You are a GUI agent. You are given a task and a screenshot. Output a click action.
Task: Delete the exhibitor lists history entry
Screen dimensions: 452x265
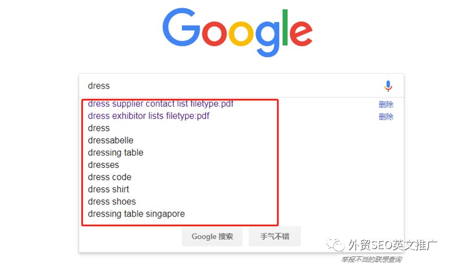(386, 117)
